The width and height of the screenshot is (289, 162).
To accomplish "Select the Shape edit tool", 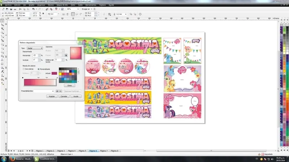I will 2,25.
